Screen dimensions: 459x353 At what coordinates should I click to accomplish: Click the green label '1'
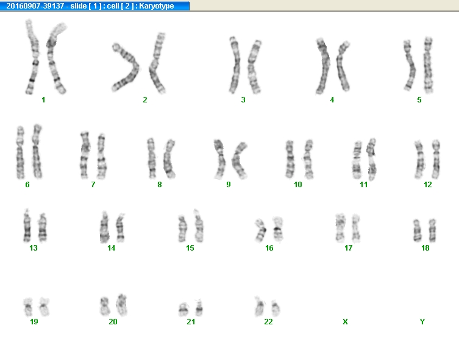point(43,100)
